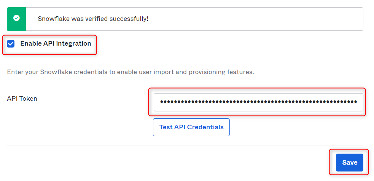Save the Snowflake API settings
374x181 pixels.
pos(349,162)
